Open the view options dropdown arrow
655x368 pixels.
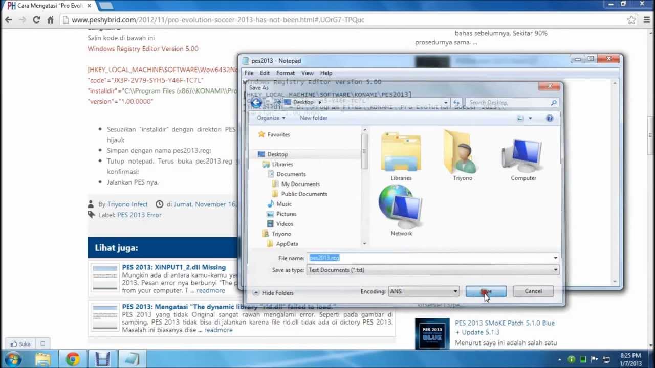530,118
